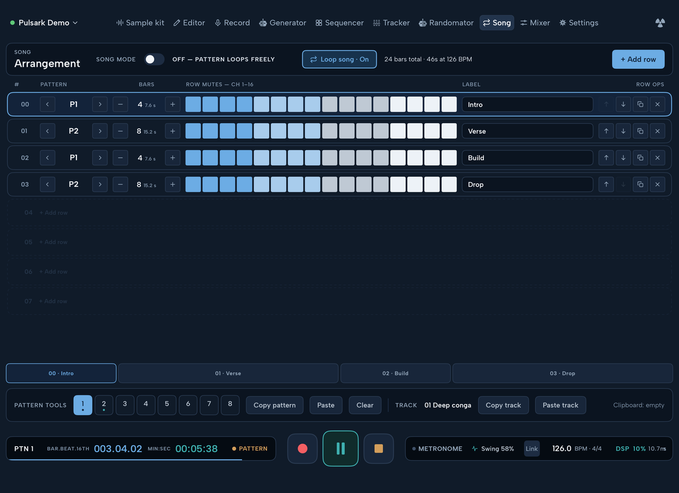Toggle the Song Mode switch

[154, 59]
